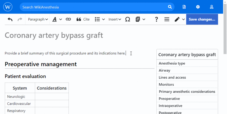227x114 pixels.
Task: Insert a link with chain icon
Action: coord(68,19)
